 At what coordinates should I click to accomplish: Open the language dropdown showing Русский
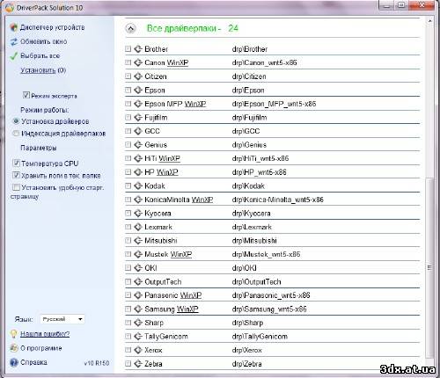[62, 319]
